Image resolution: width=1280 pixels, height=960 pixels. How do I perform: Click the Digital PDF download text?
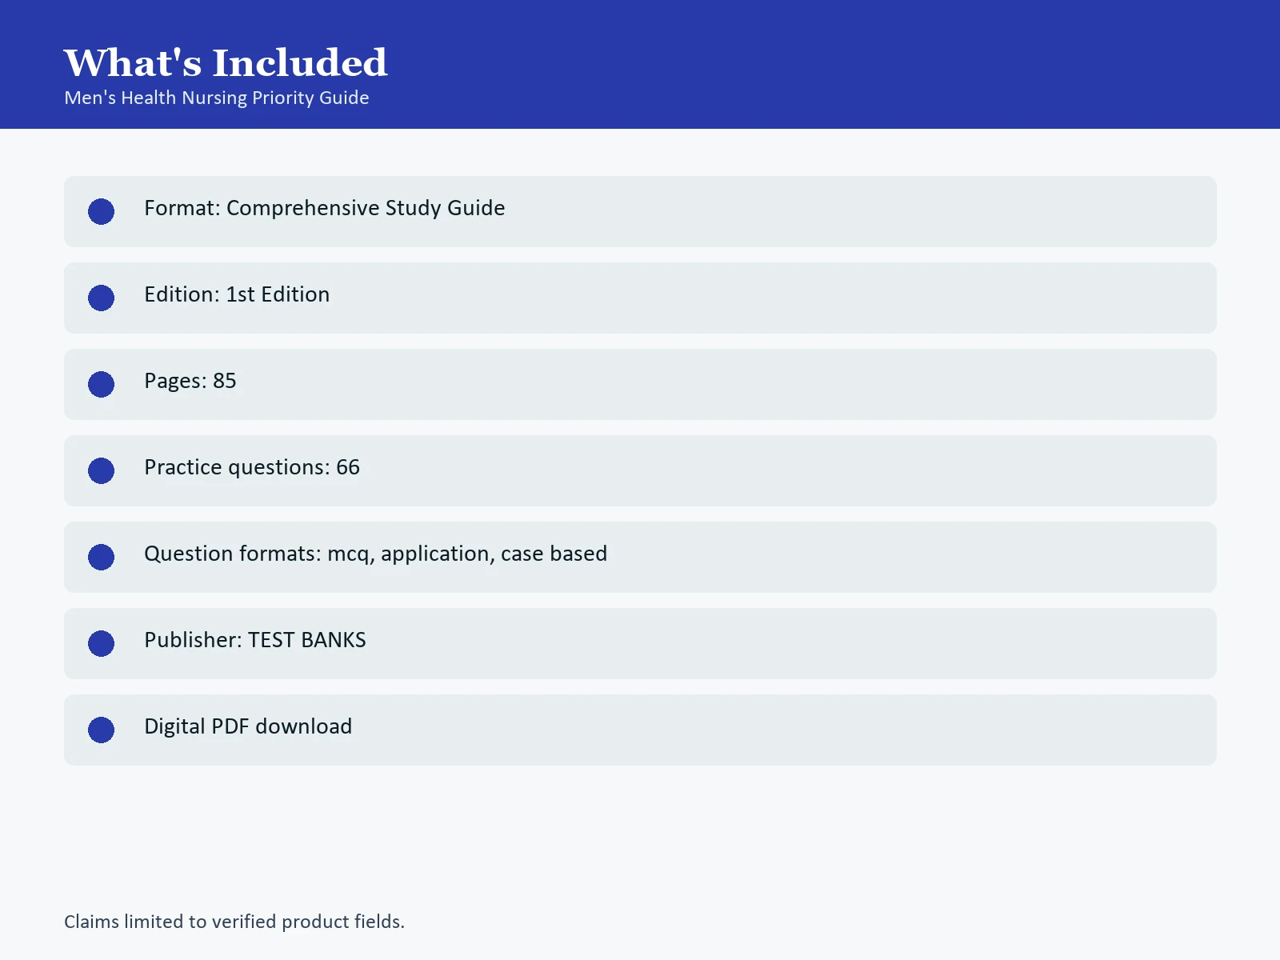pos(248,726)
